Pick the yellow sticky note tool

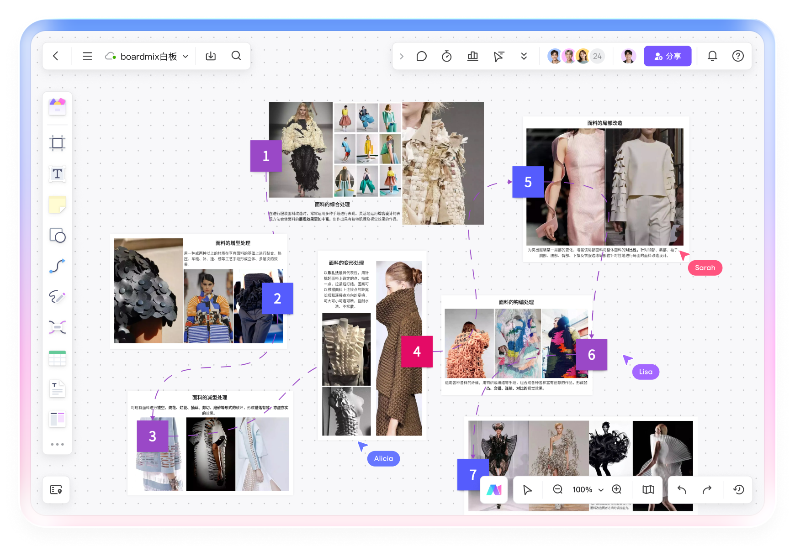pyautogui.click(x=57, y=205)
